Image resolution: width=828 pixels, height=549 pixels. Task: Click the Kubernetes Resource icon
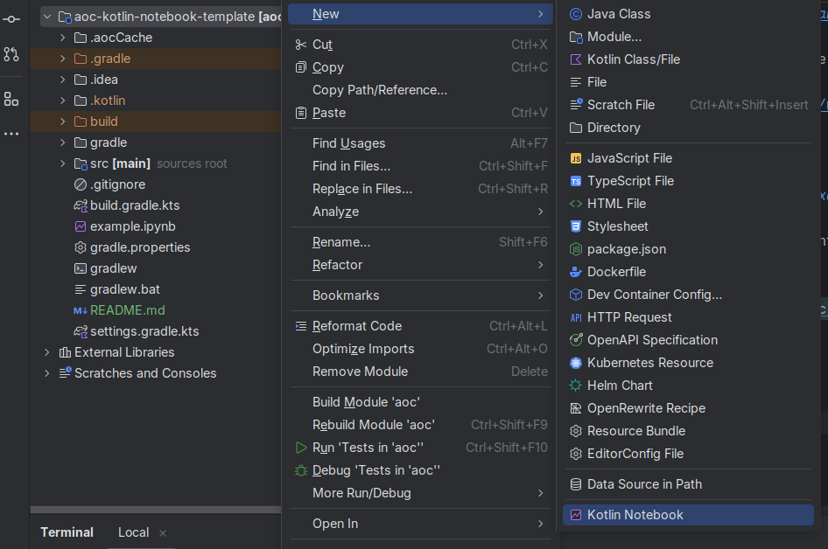[576, 363]
